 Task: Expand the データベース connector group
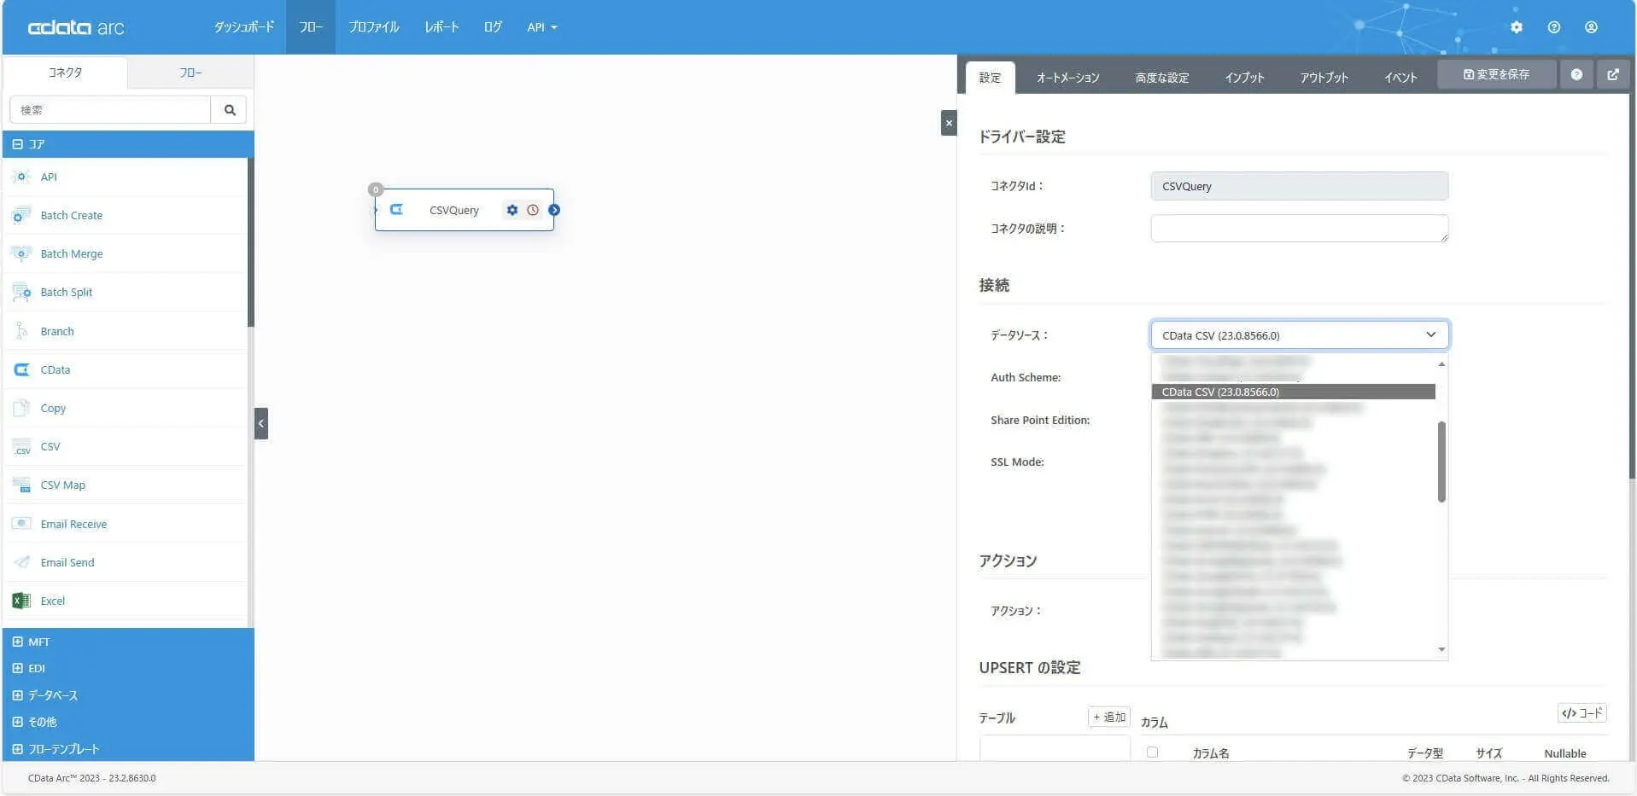(x=17, y=695)
